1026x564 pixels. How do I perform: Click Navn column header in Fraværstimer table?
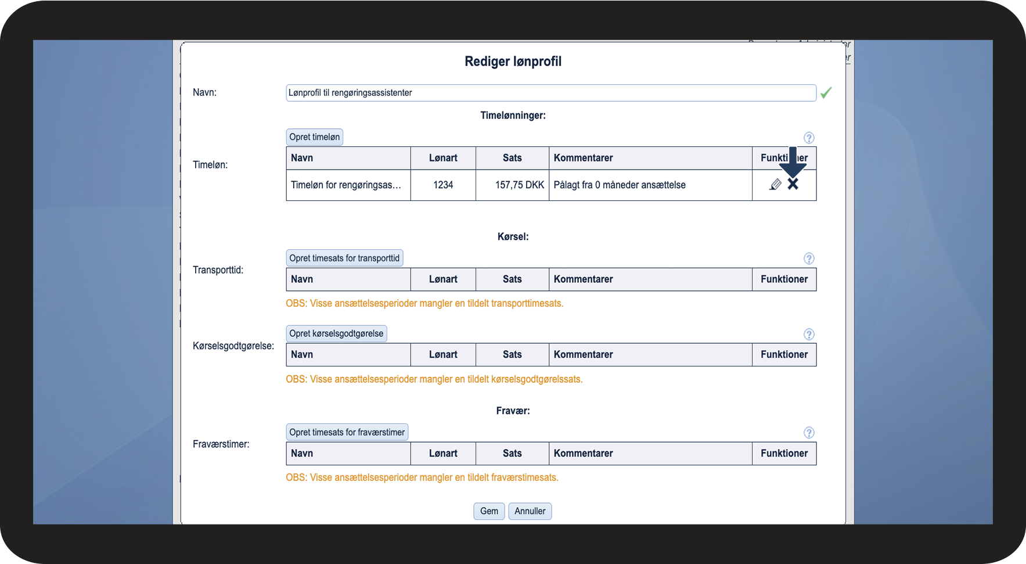click(302, 454)
